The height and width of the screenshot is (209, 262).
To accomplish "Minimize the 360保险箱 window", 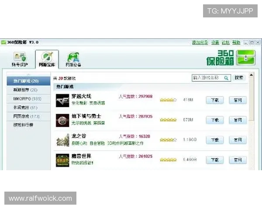I will coord(246,43).
